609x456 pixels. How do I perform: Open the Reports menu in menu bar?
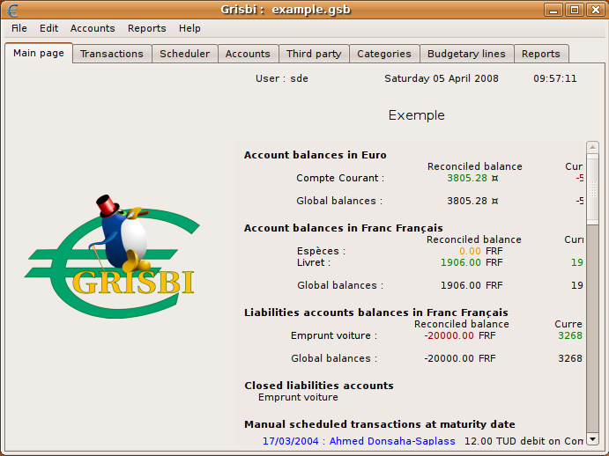tap(147, 28)
